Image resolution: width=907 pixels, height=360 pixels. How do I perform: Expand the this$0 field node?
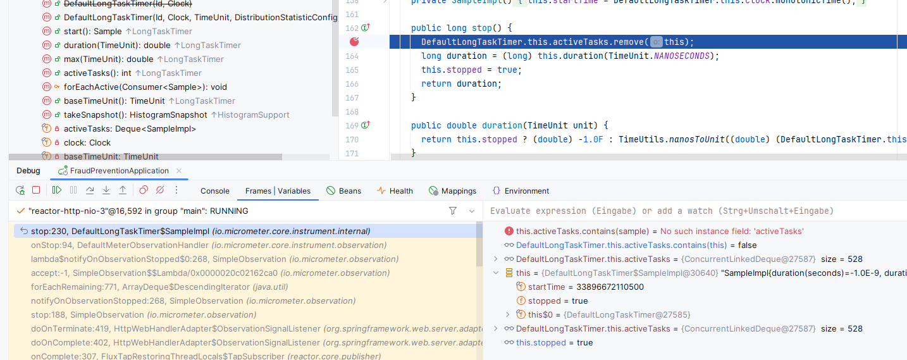(x=507, y=314)
